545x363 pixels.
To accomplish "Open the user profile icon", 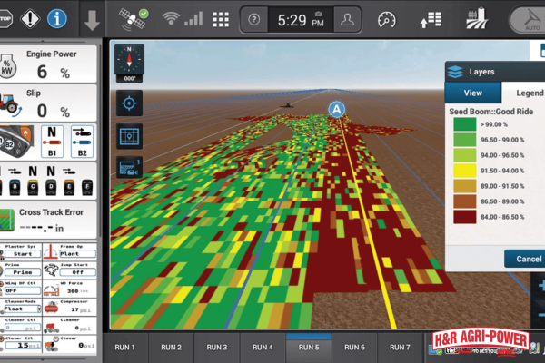I will tap(347, 20).
